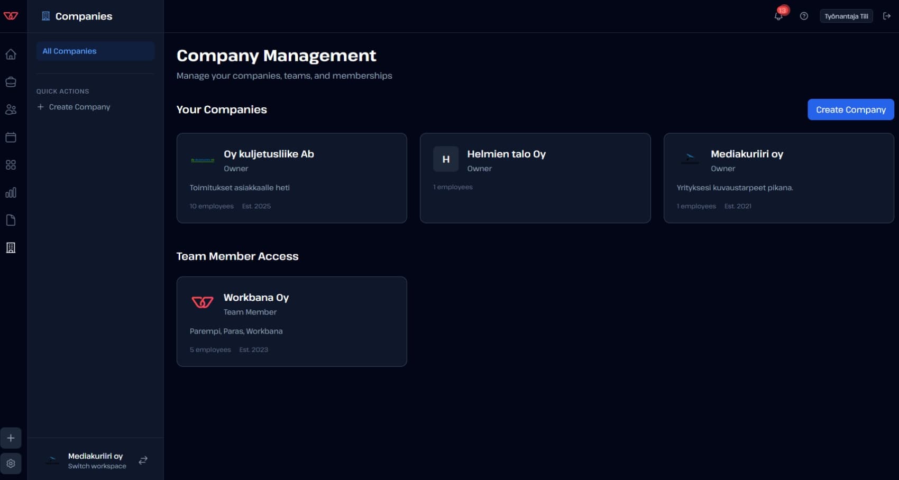Viewport: 899px width, 480px height.
Task: Click the grid apps icon
Action: click(x=11, y=165)
